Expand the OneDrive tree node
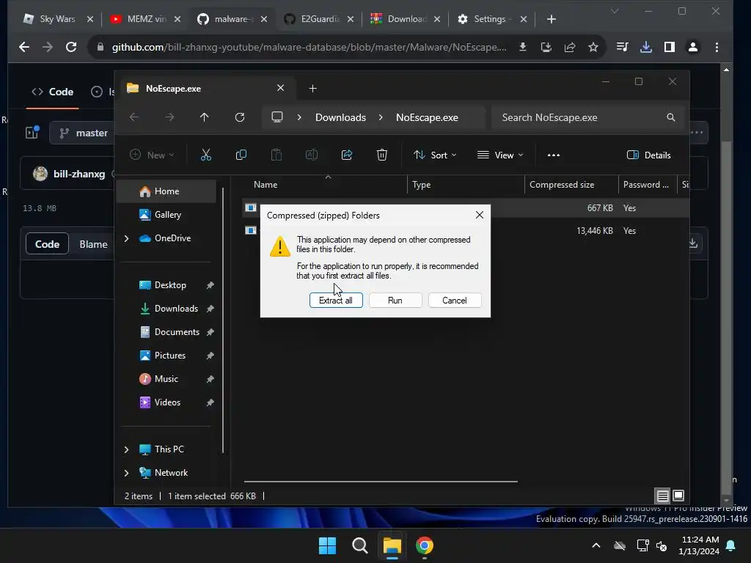The image size is (751, 563). click(126, 238)
